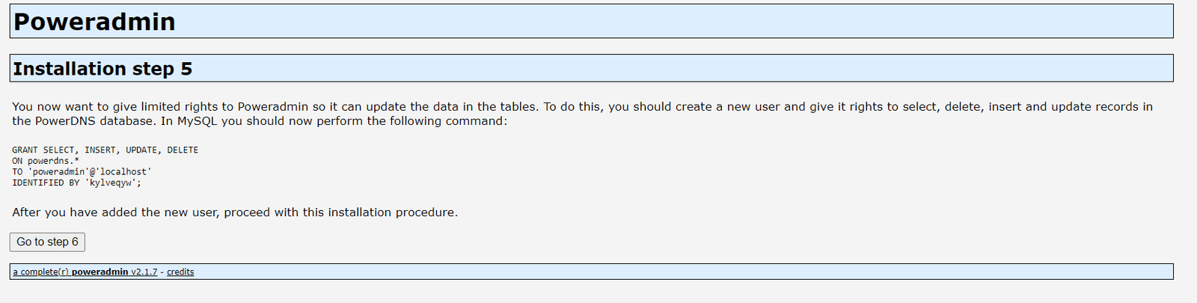Click the Go to step 6 button
Screen dimensions: 1197x303
click(x=47, y=242)
